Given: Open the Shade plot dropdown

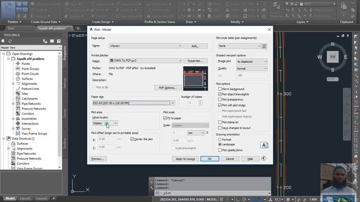Looking at the screenshot, I should (252, 61).
